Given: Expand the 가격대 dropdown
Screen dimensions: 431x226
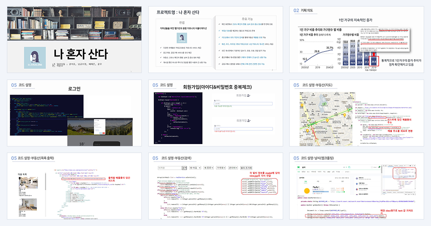Looking at the screenshot, I should pyautogui.click(x=221, y=168).
